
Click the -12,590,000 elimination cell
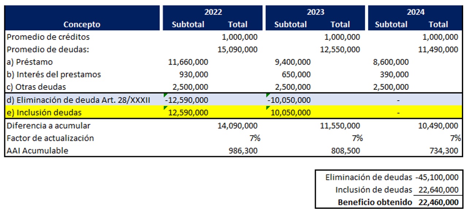click(x=187, y=100)
